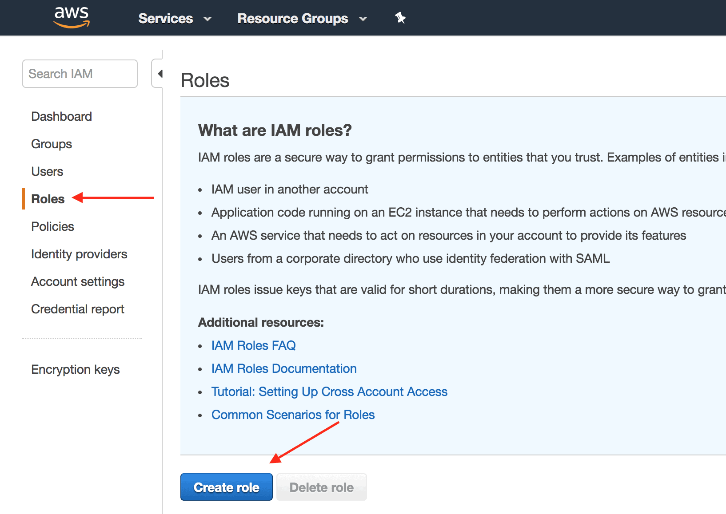Click the Create role button
This screenshot has width=726, height=514.
[227, 487]
